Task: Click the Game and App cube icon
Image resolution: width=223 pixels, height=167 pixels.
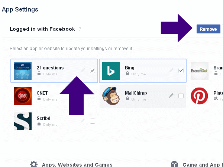Action: point(174,164)
